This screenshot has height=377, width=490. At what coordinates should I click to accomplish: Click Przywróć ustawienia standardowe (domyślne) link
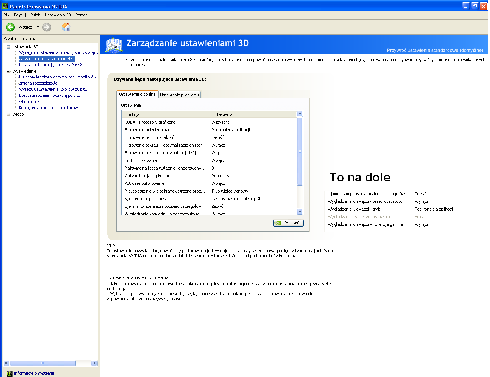pyautogui.click(x=435, y=50)
